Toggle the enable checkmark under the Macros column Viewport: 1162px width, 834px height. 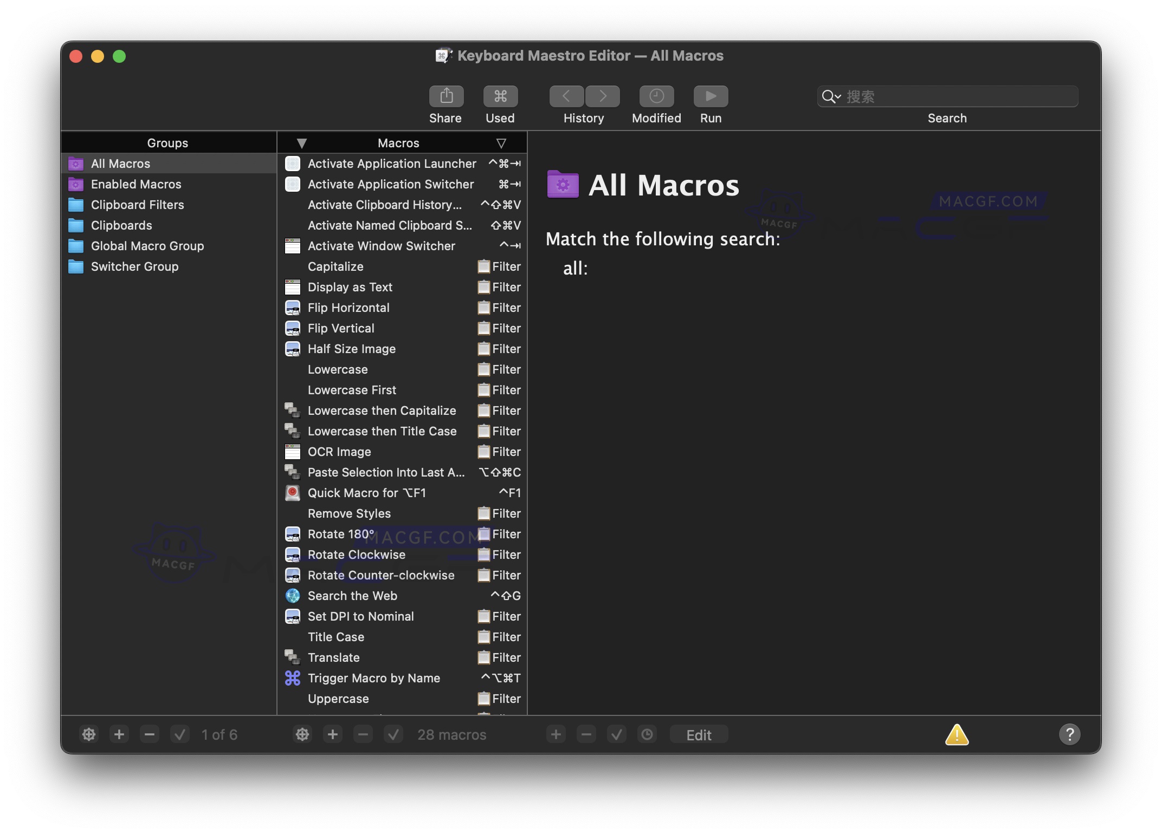[393, 734]
